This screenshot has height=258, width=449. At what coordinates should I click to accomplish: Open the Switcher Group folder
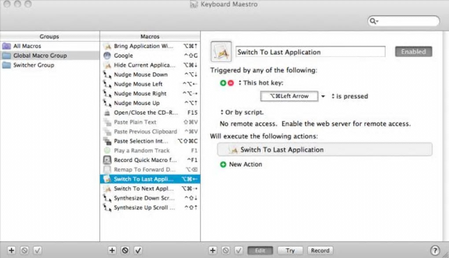tap(50, 65)
